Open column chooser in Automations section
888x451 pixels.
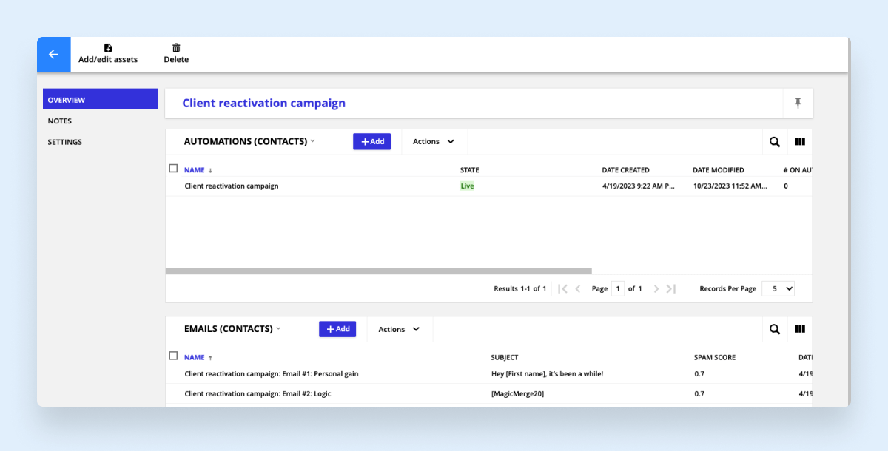tap(800, 142)
